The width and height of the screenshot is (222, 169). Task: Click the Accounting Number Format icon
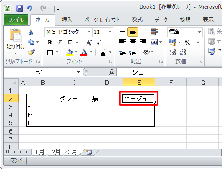pyautogui.click(x=173, y=43)
